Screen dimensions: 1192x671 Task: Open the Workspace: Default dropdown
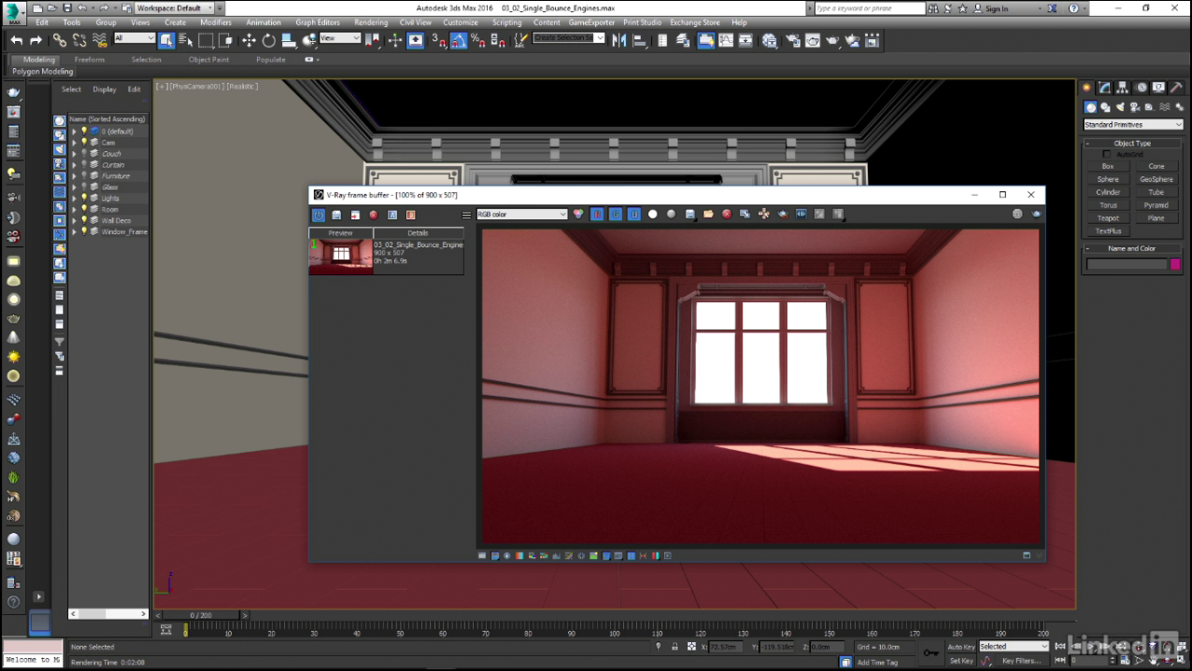(173, 8)
